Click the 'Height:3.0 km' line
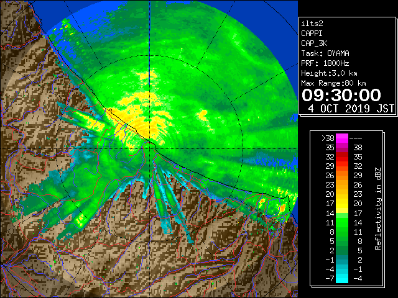The height and width of the screenshot is (298, 398). pos(329,73)
